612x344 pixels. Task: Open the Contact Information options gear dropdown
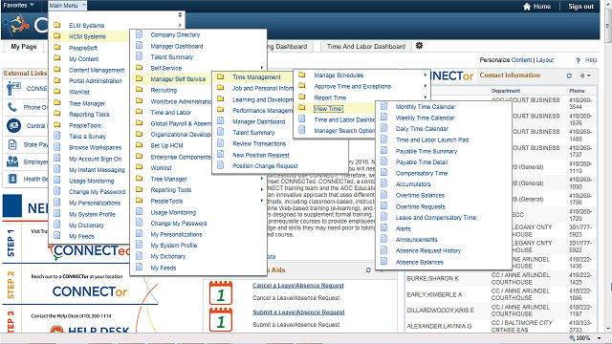pos(585,75)
